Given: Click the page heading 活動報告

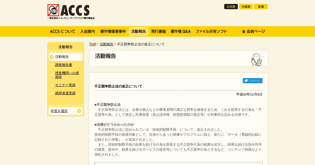Looking at the screenshot, I should click(106, 56).
